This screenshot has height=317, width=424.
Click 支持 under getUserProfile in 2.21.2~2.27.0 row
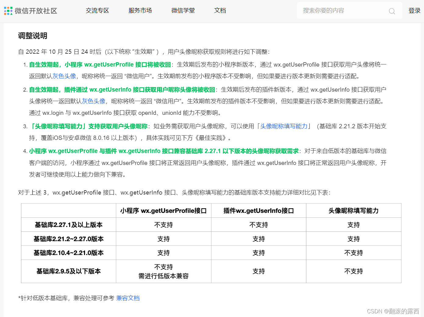tap(164, 239)
